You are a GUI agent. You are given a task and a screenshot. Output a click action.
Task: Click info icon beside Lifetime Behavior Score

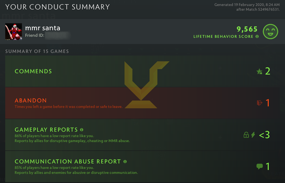(257, 37)
